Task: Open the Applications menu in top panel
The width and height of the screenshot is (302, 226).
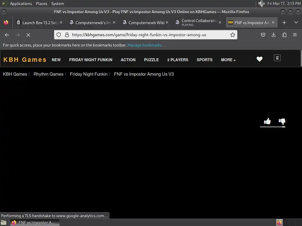Action: 21,4
